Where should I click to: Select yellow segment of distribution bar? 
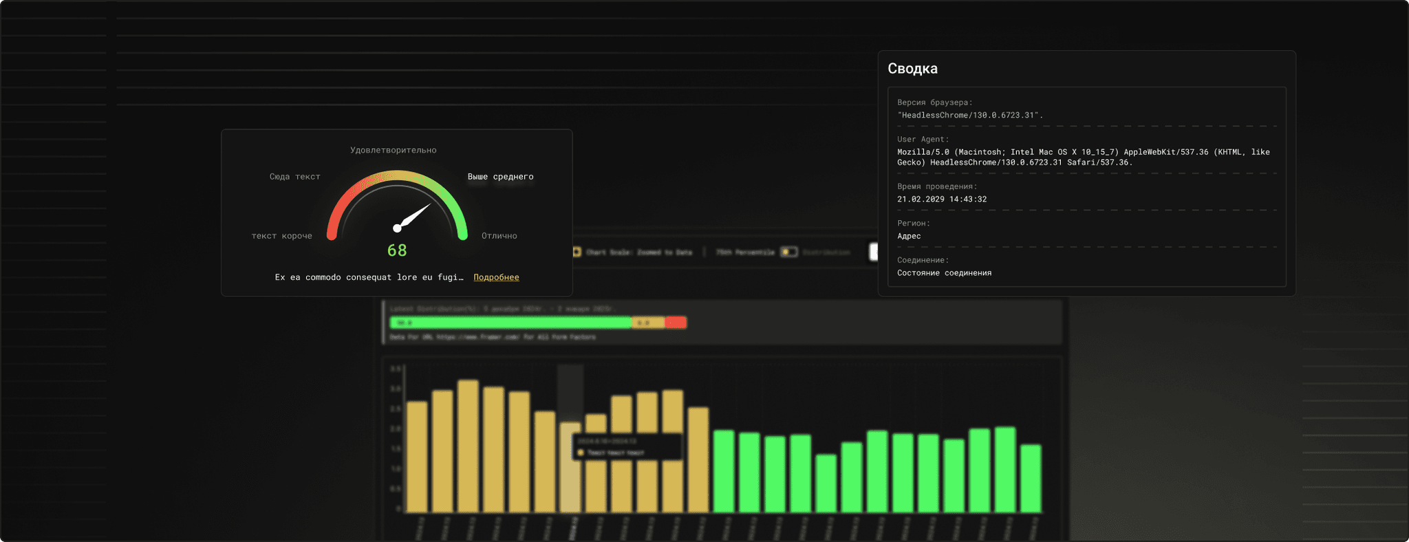coord(648,323)
